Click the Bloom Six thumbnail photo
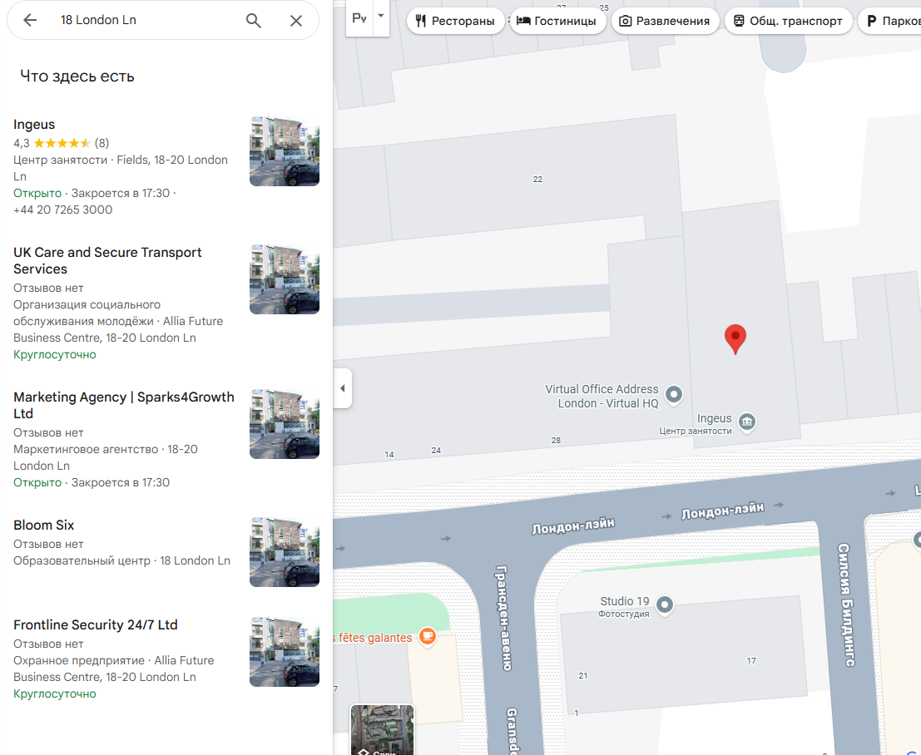 pyautogui.click(x=285, y=552)
